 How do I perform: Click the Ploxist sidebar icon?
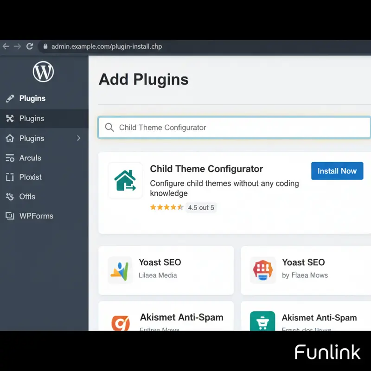(x=10, y=177)
